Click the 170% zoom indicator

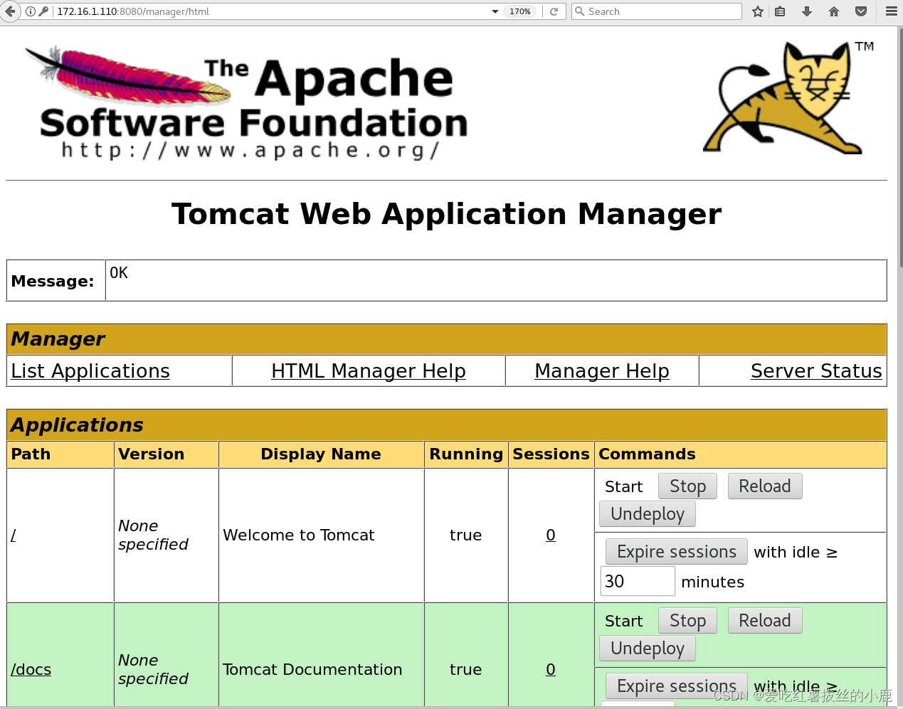tap(519, 11)
